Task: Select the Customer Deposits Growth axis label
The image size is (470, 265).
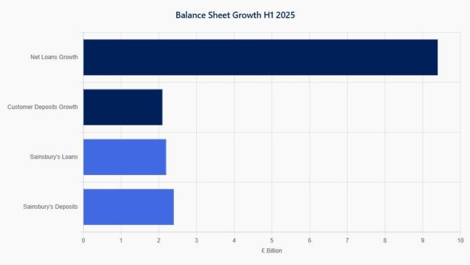Action: coord(43,107)
